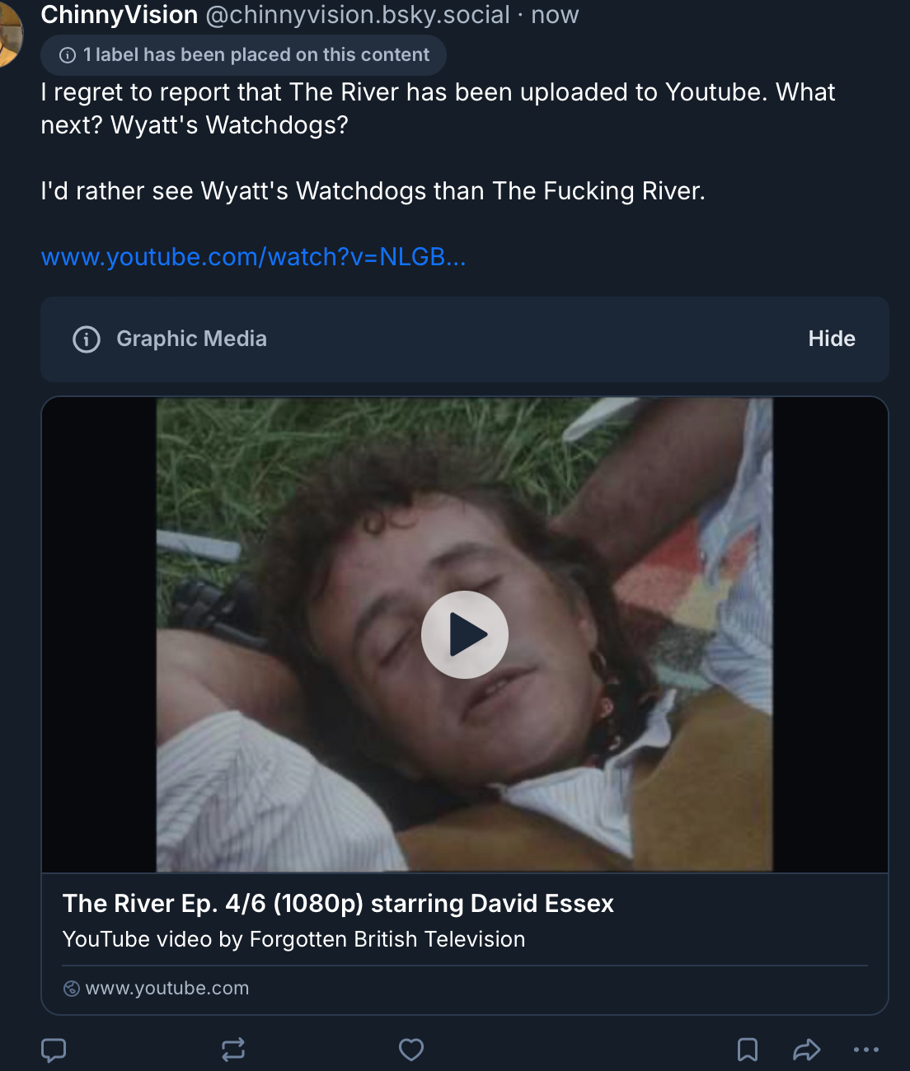This screenshot has width=910, height=1071.
Task: Hide the Graphic Media content
Action: [x=831, y=339]
